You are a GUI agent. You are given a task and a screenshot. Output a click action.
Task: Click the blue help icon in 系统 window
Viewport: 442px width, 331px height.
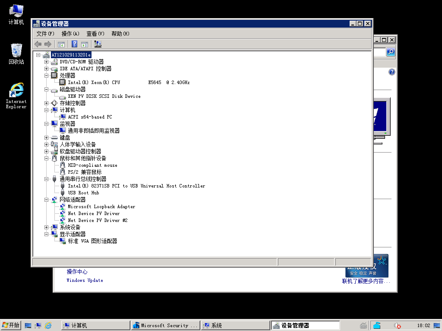[392, 72]
